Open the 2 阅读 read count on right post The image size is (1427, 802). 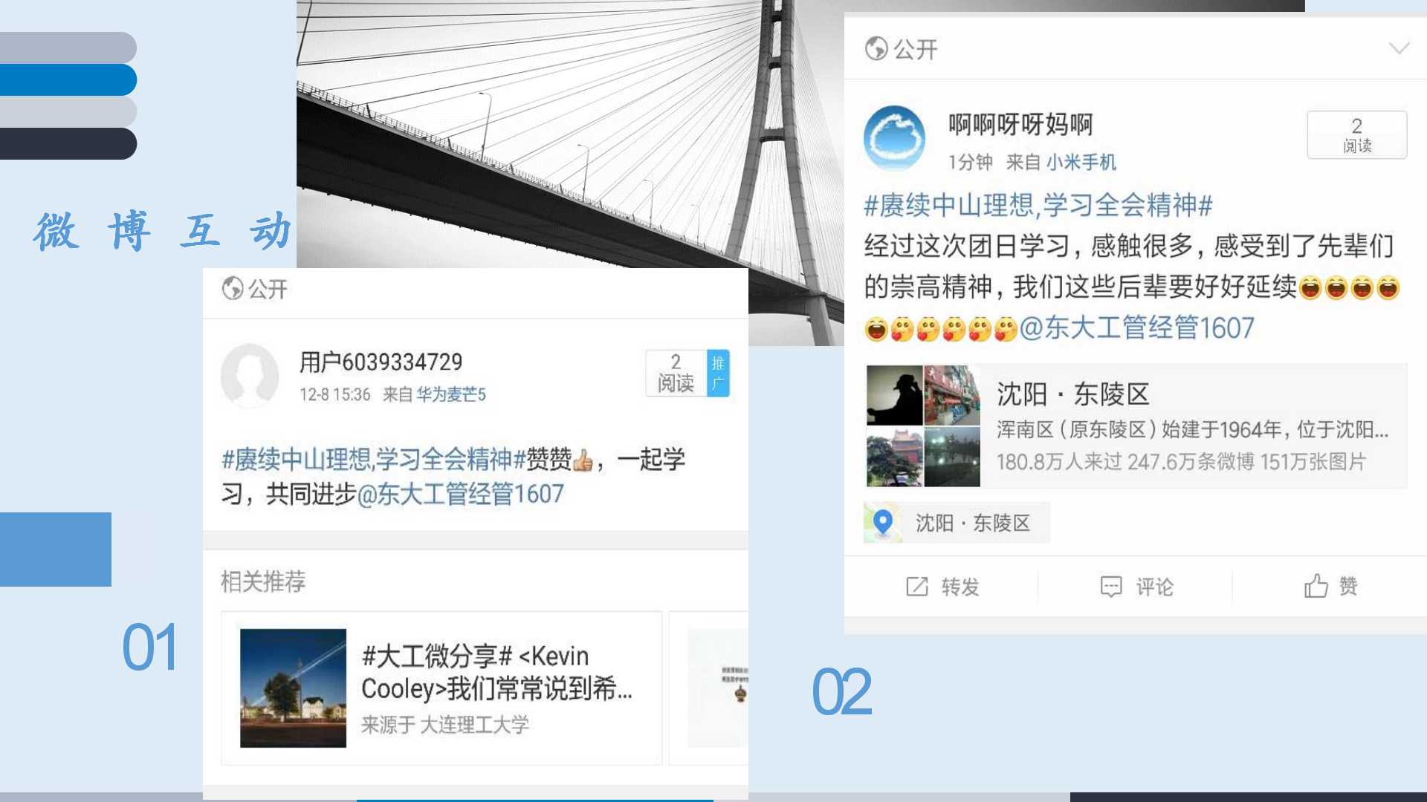(x=1356, y=135)
